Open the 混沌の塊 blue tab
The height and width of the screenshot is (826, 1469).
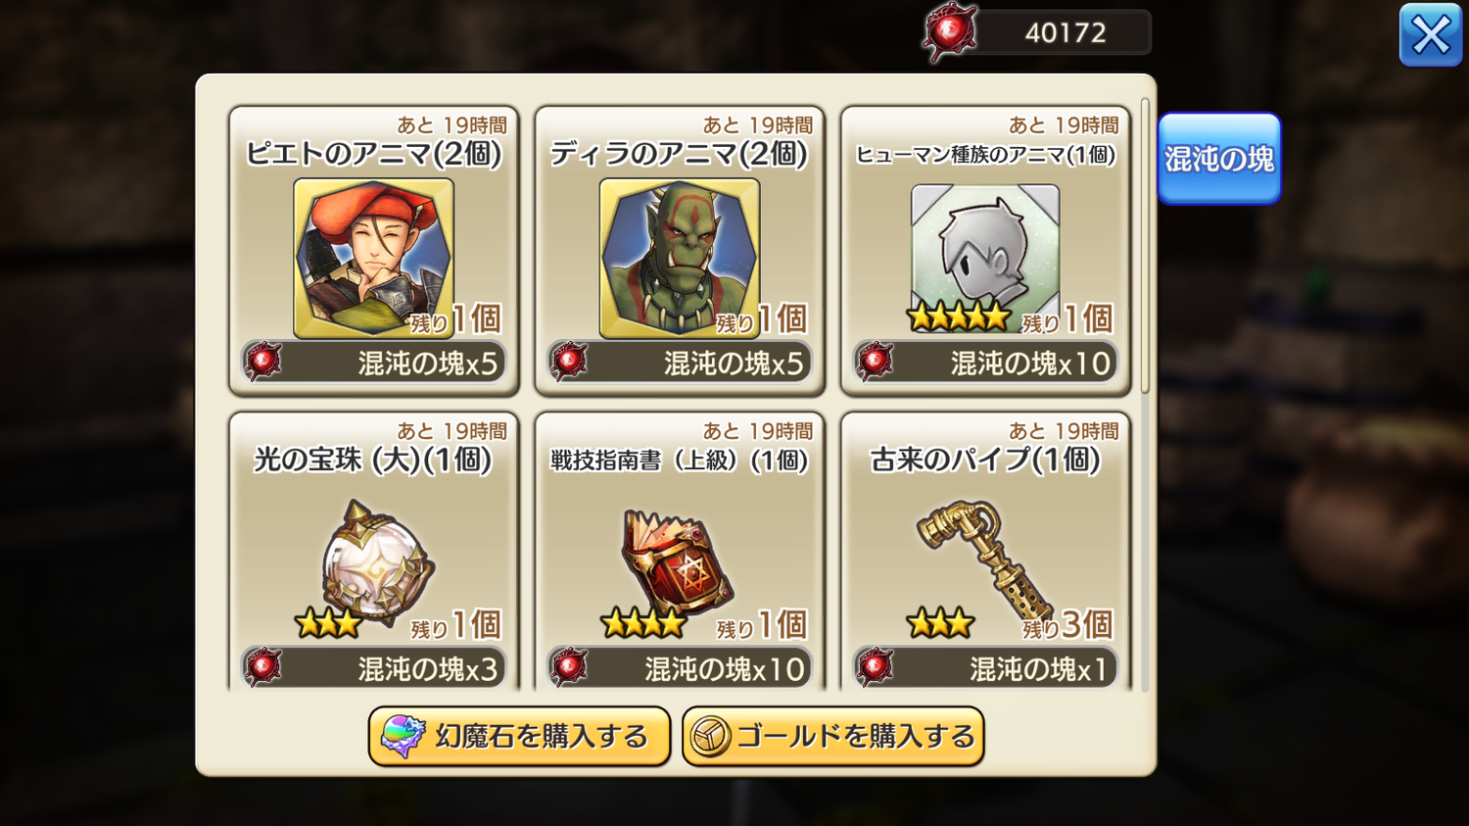pyautogui.click(x=1219, y=159)
